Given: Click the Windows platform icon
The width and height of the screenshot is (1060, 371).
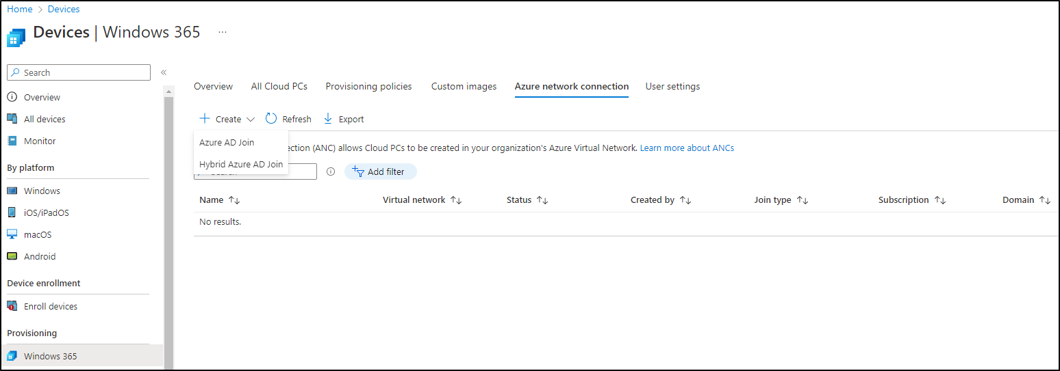Looking at the screenshot, I should tap(12, 191).
